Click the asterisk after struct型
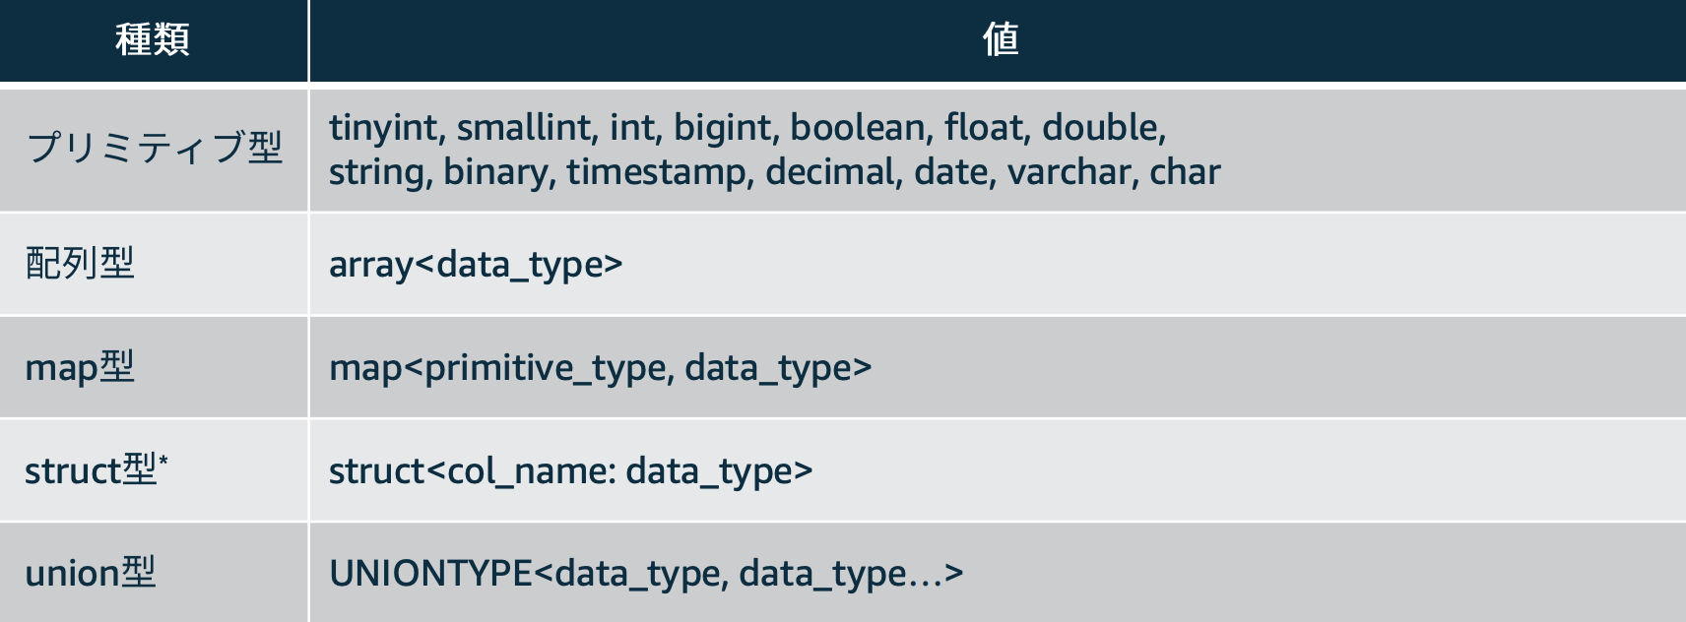 pyautogui.click(x=163, y=460)
